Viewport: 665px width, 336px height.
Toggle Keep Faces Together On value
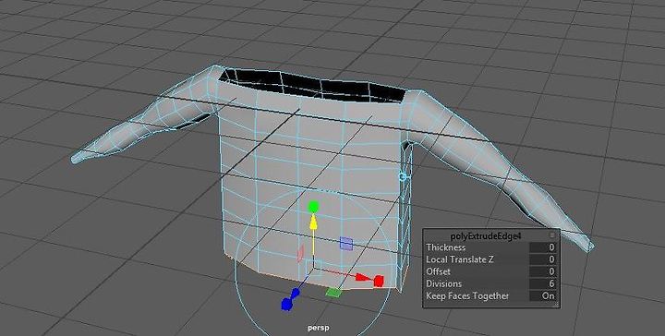pos(542,295)
